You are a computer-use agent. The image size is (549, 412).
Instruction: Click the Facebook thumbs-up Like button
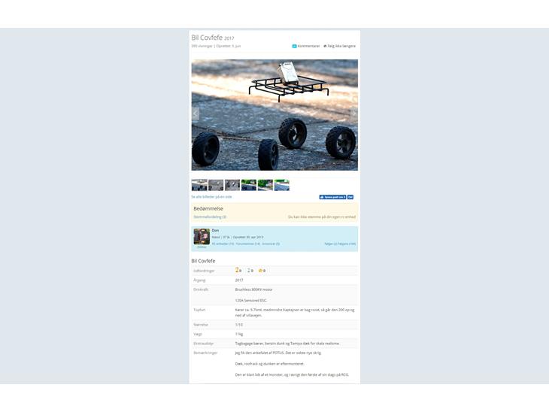332,197
